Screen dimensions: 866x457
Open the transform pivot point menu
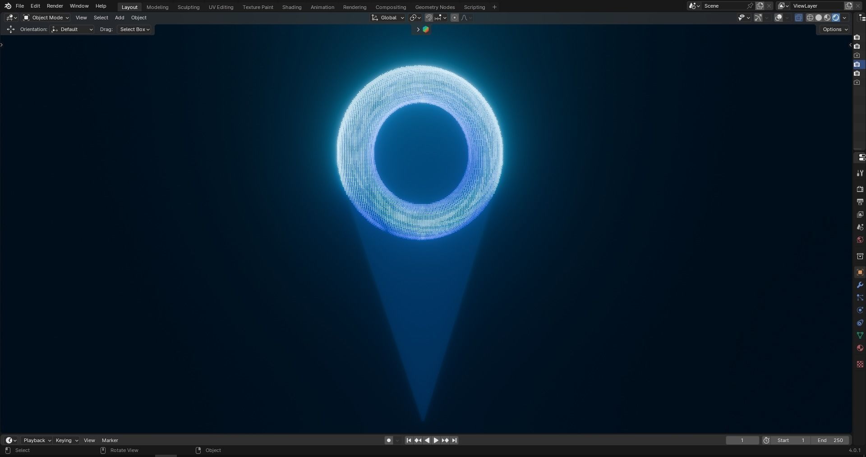pos(415,18)
